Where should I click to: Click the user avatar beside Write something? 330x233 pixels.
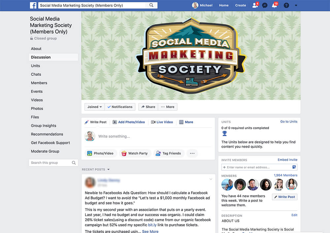click(x=90, y=136)
